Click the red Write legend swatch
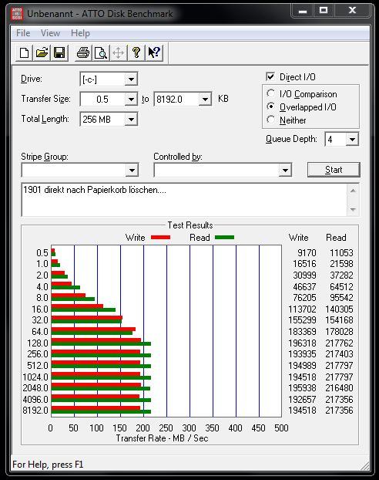The image size is (379, 480). [160, 237]
